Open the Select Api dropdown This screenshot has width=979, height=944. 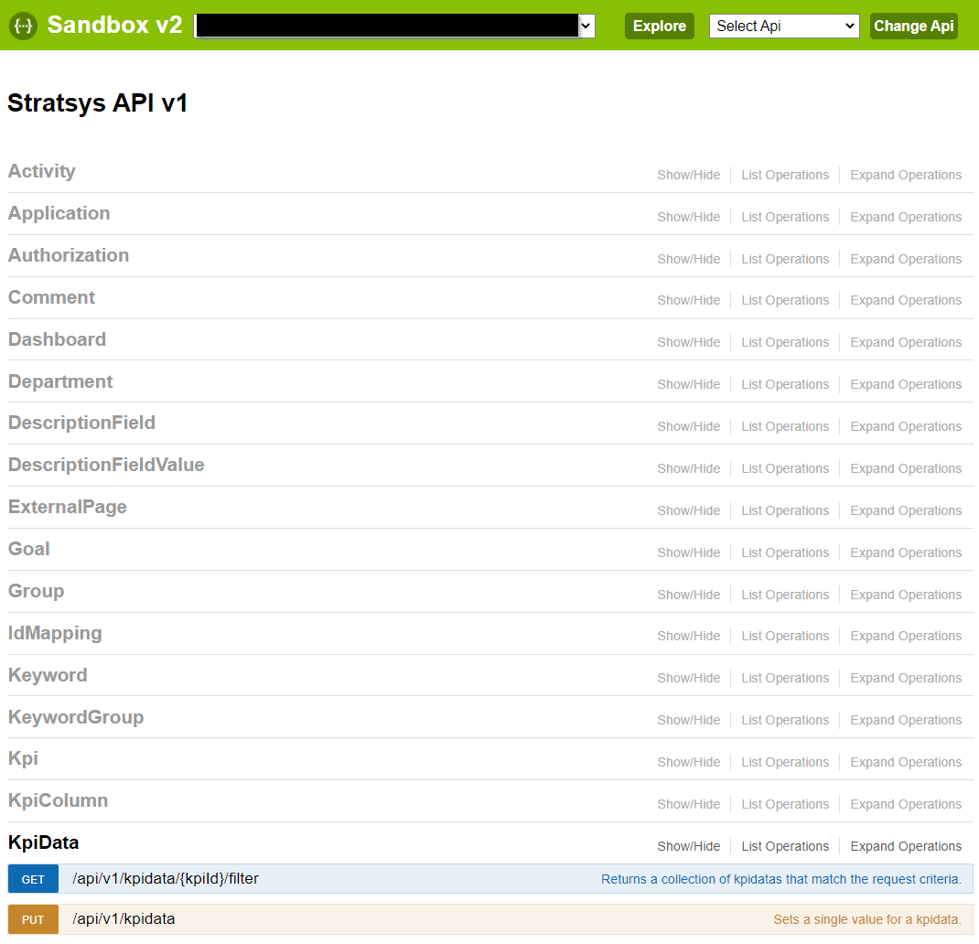784,26
